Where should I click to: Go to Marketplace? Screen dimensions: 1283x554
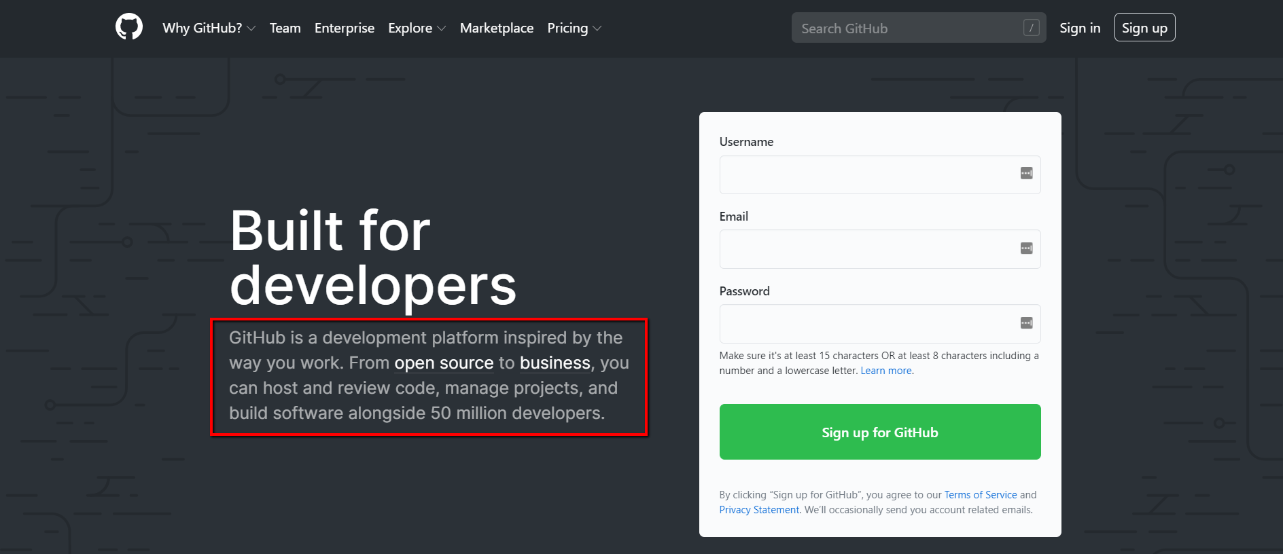click(496, 28)
